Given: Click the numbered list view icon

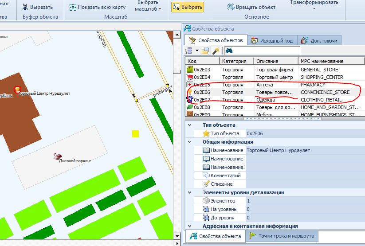Looking at the screenshot, I should point(189,51).
